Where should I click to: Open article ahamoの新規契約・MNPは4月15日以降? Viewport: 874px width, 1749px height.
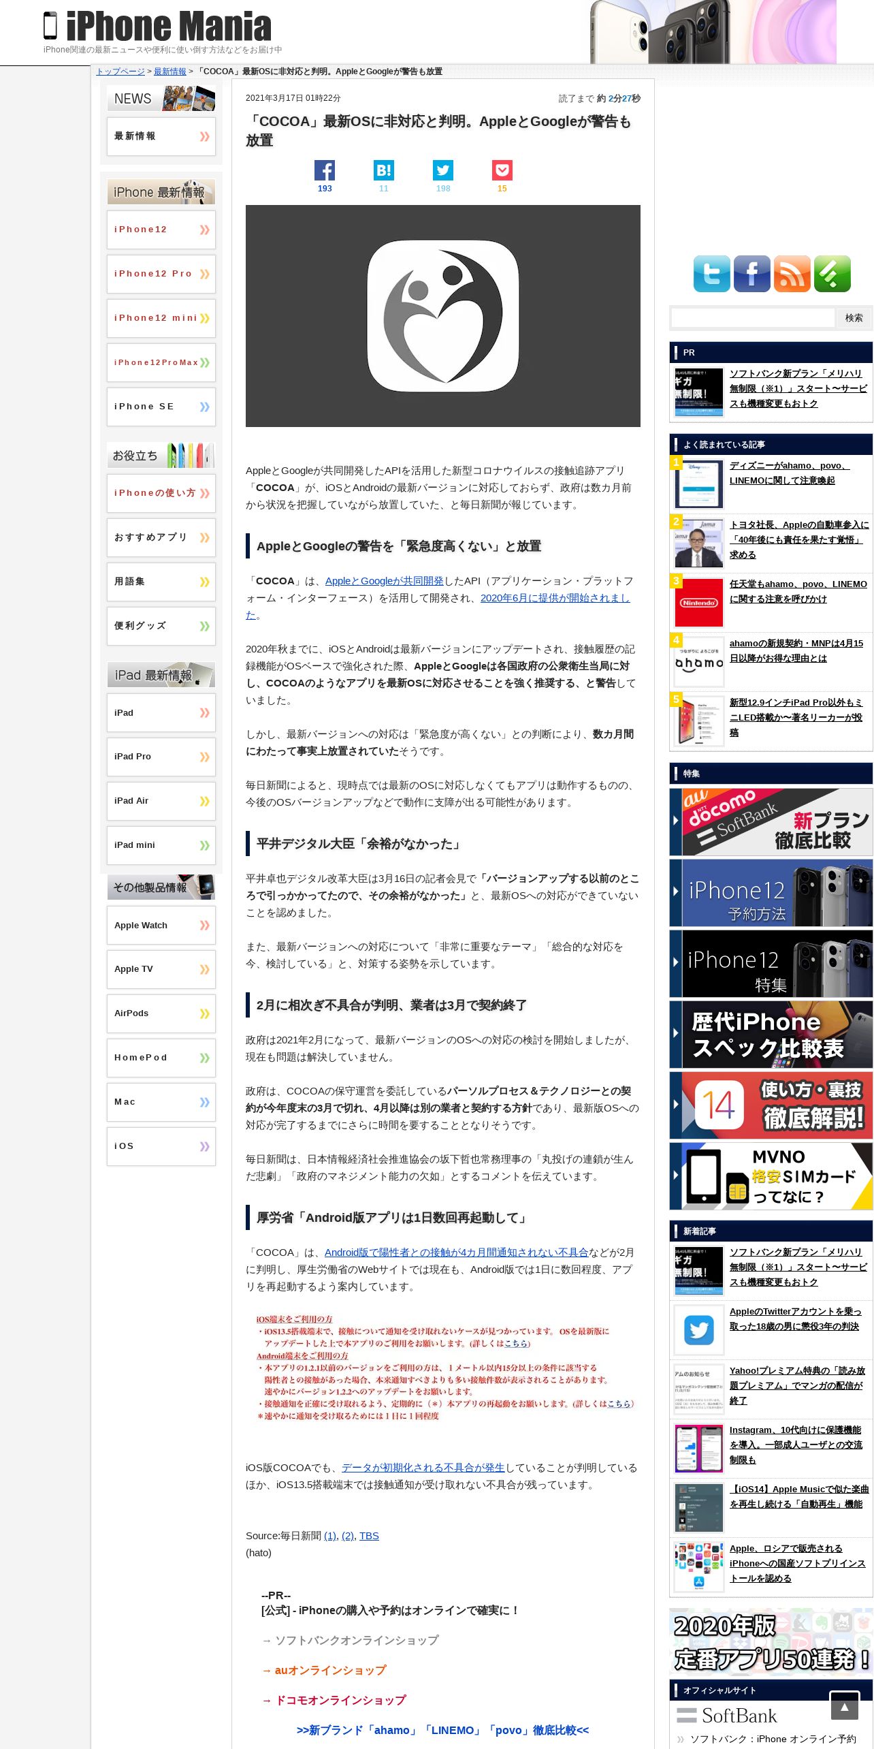pyautogui.click(x=796, y=651)
